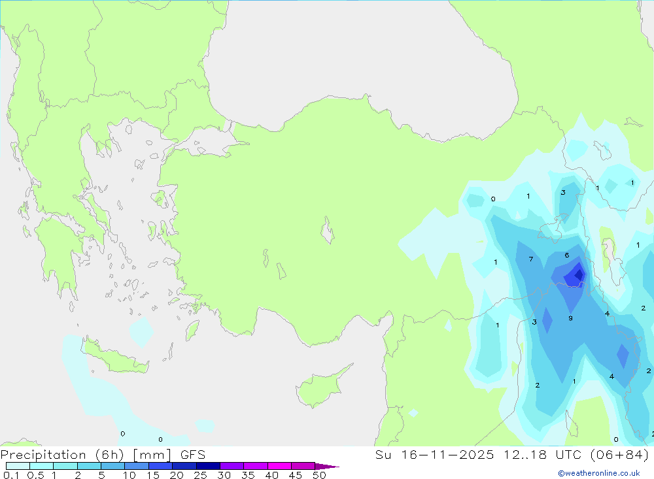The height and width of the screenshot is (479, 654).
Task: Click the darkest blue precipitation peak cell
Action: coord(579,274)
